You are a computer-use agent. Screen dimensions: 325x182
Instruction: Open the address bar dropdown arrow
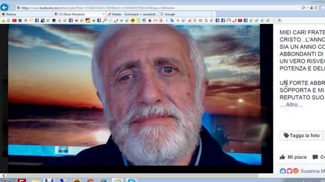(307, 8)
